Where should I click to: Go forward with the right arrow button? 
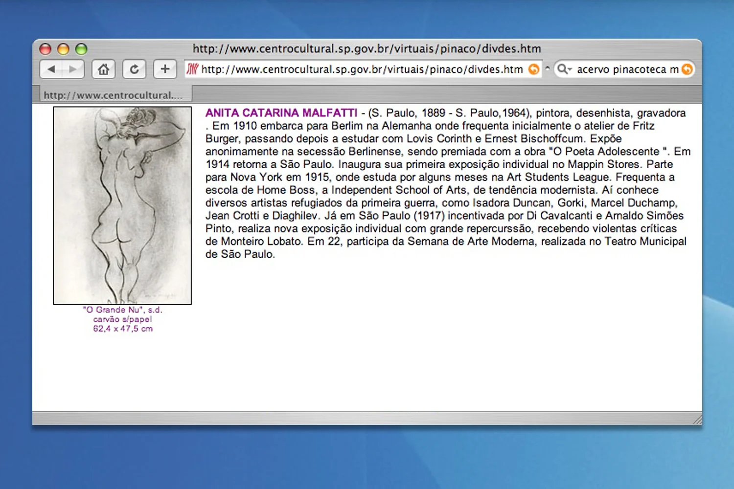(73, 69)
